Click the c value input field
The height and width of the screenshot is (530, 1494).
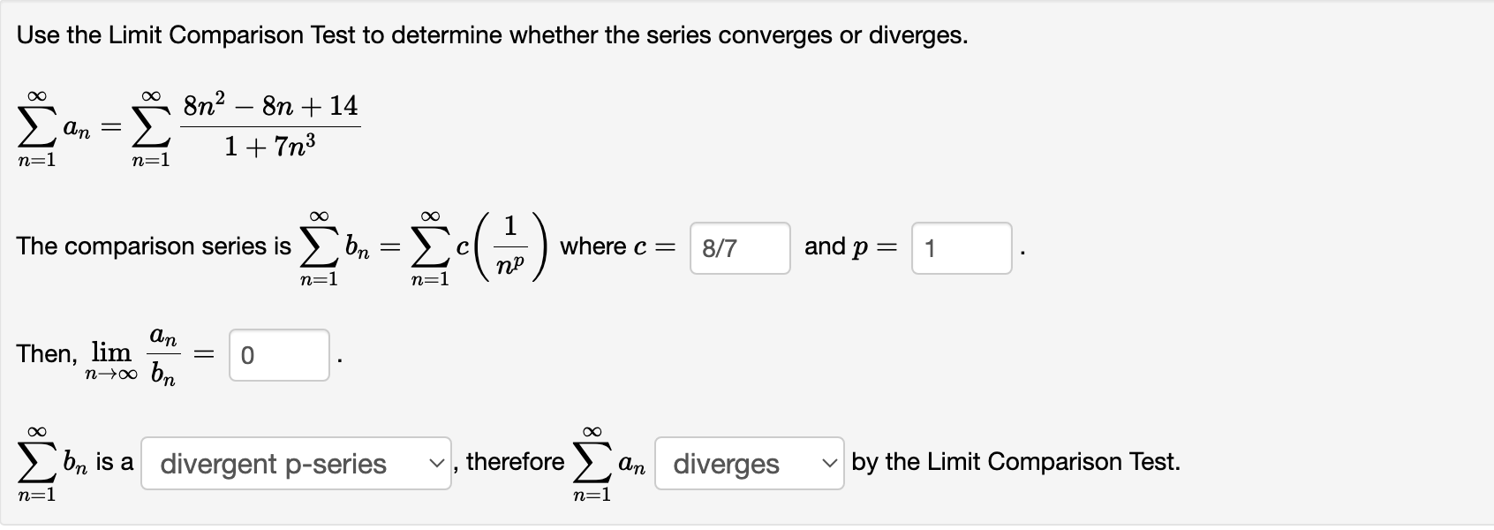740,248
